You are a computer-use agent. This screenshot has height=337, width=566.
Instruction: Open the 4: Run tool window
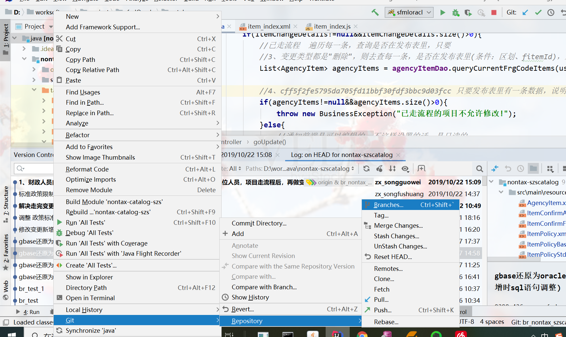click(x=28, y=312)
